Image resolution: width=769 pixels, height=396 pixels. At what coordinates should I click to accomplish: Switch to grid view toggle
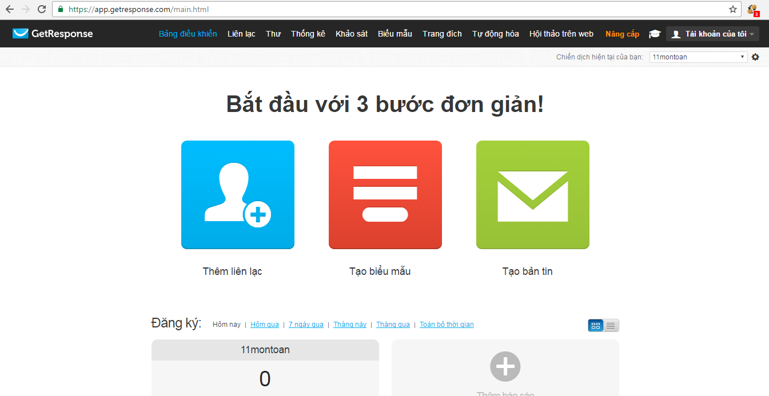tap(596, 325)
